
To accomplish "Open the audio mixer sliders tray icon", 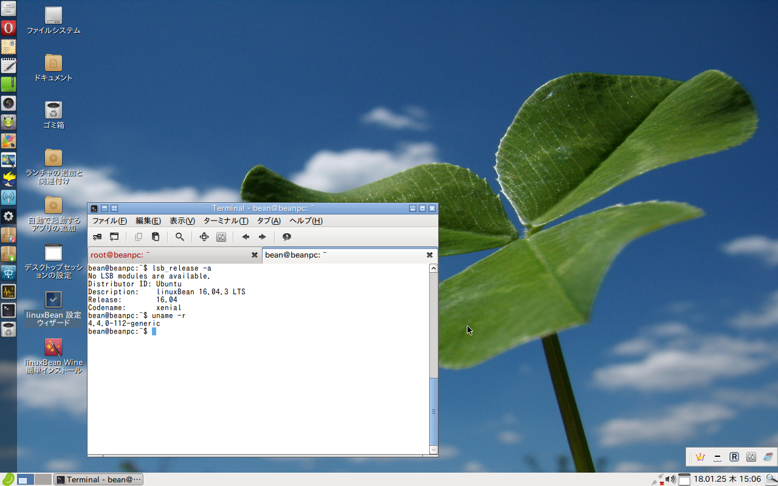I will coord(751,457).
